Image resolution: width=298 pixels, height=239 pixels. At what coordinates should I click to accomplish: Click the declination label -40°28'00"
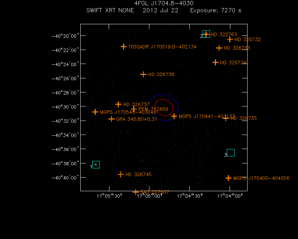65,93
